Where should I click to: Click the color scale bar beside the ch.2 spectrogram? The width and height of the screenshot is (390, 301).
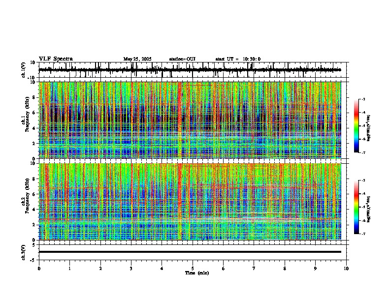click(x=356, y=207)
